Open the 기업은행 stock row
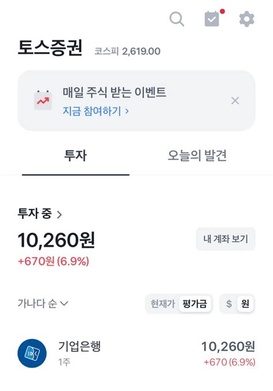The width and height of the screenshot is (273, 391). click(136, 353)
